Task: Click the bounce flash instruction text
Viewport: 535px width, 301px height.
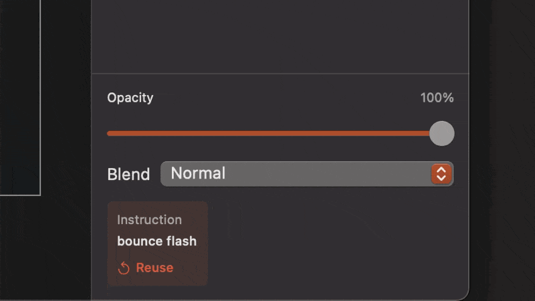Action: (x=156, y=241)
